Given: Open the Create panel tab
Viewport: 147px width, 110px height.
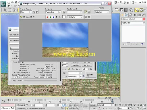Looking at the screenshot, I should point(122,15).
